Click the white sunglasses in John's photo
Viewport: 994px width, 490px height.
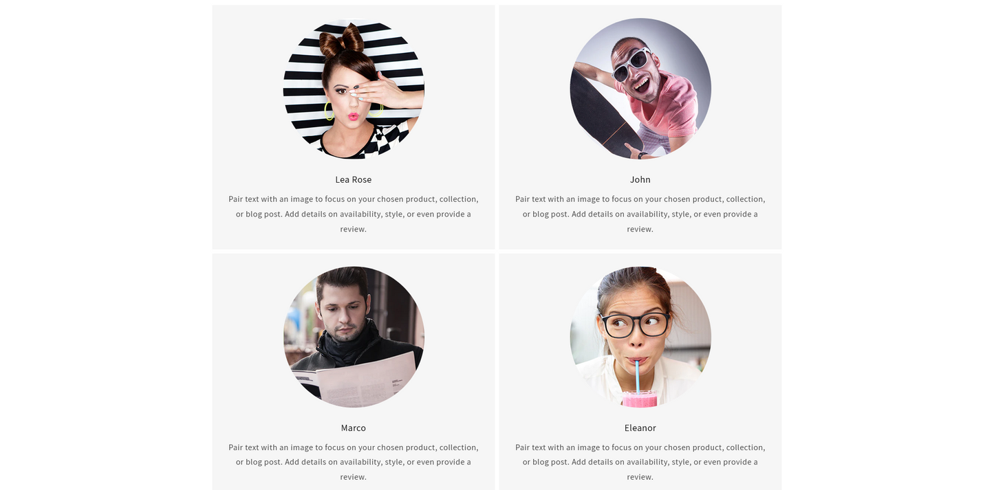[631, 65]
